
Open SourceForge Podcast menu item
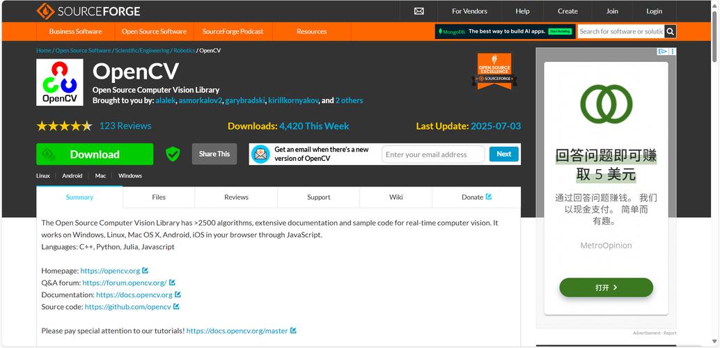(233, 32)
